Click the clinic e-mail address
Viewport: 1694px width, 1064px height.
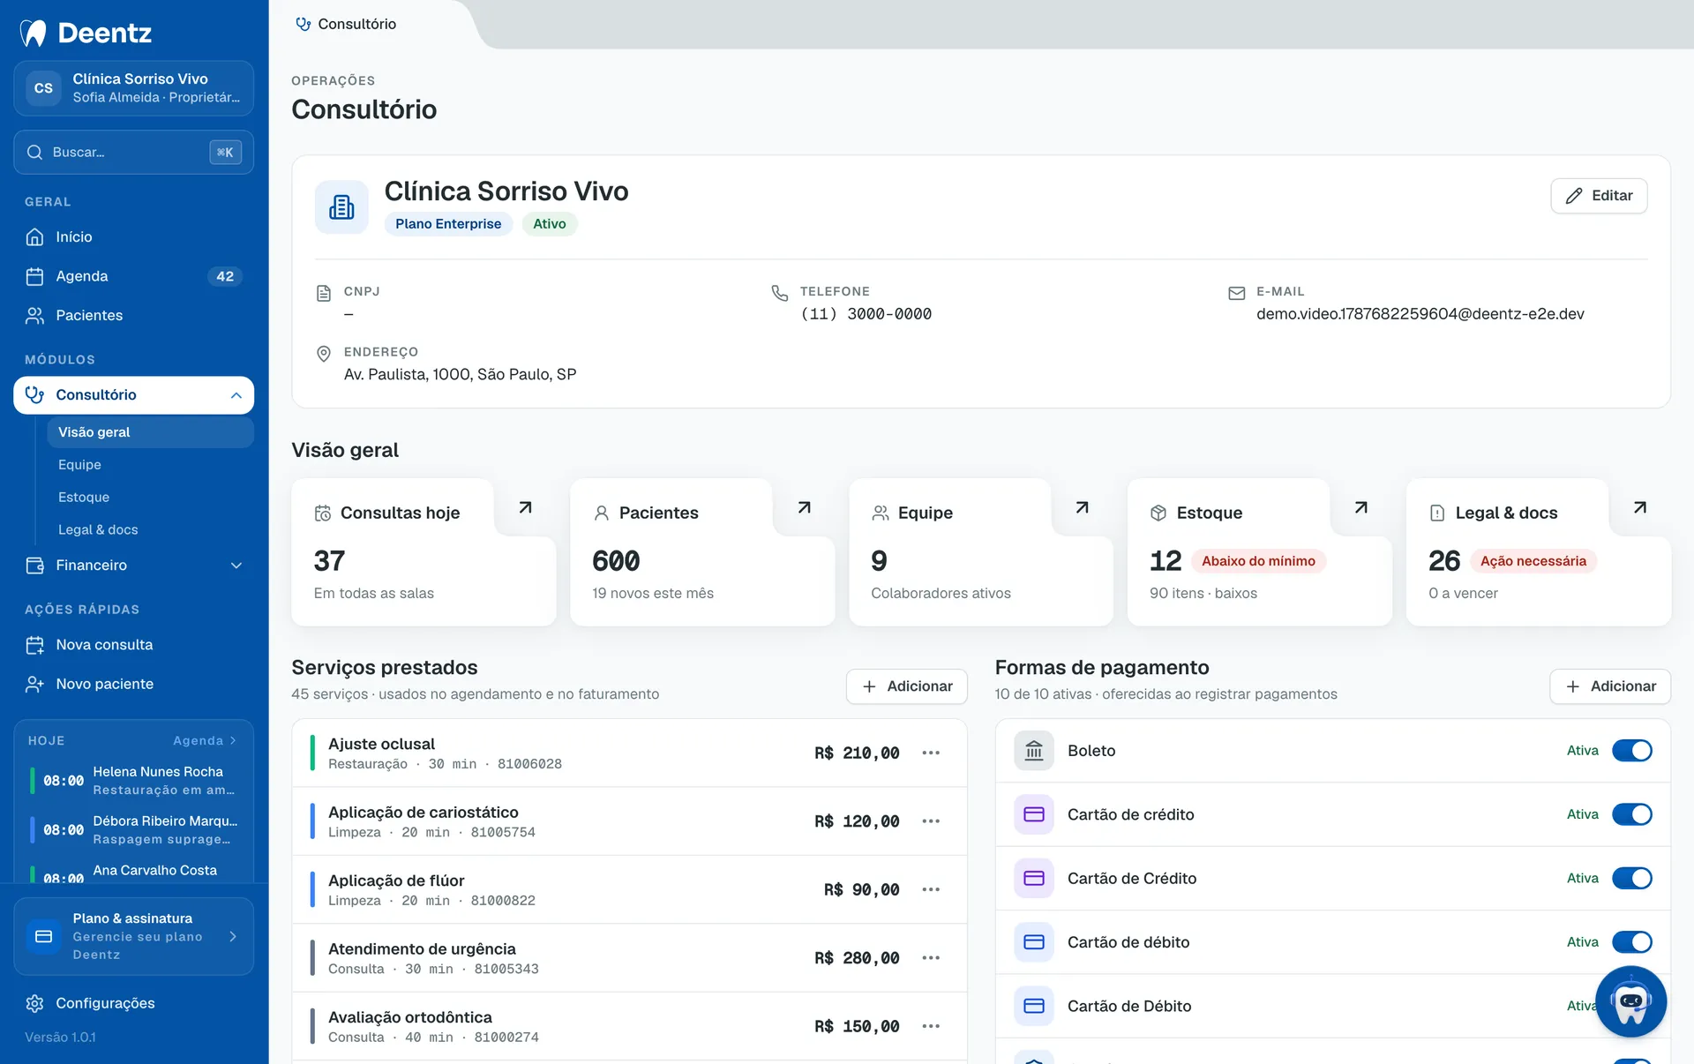point(1420,314)
